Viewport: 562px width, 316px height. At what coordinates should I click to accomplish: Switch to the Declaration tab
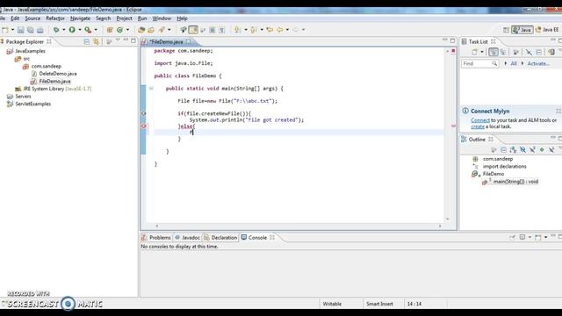pos(220,238)
